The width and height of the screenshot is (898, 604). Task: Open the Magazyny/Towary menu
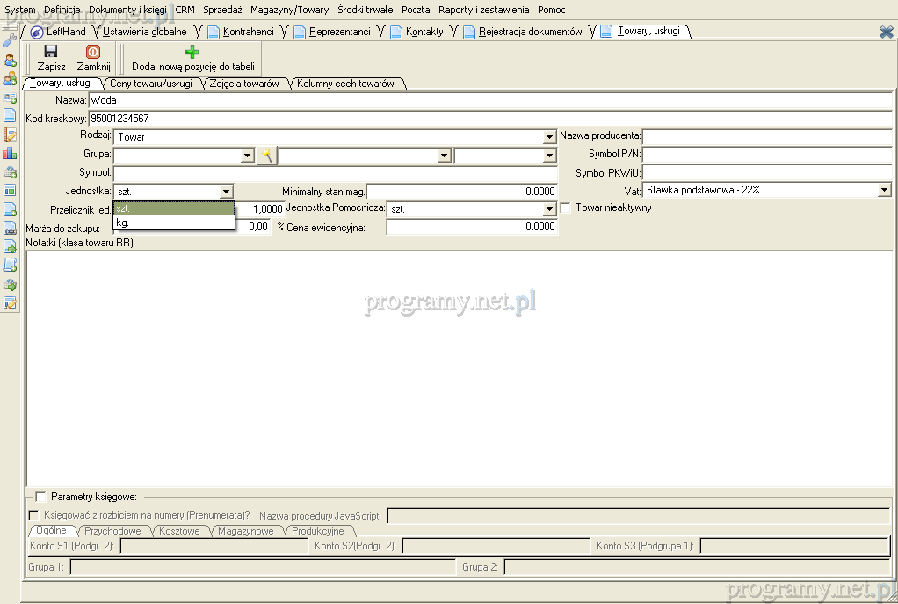tap(289, 10)
